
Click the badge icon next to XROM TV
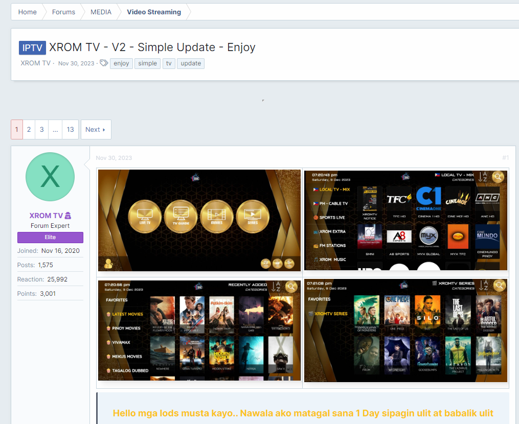coord(68,216)
